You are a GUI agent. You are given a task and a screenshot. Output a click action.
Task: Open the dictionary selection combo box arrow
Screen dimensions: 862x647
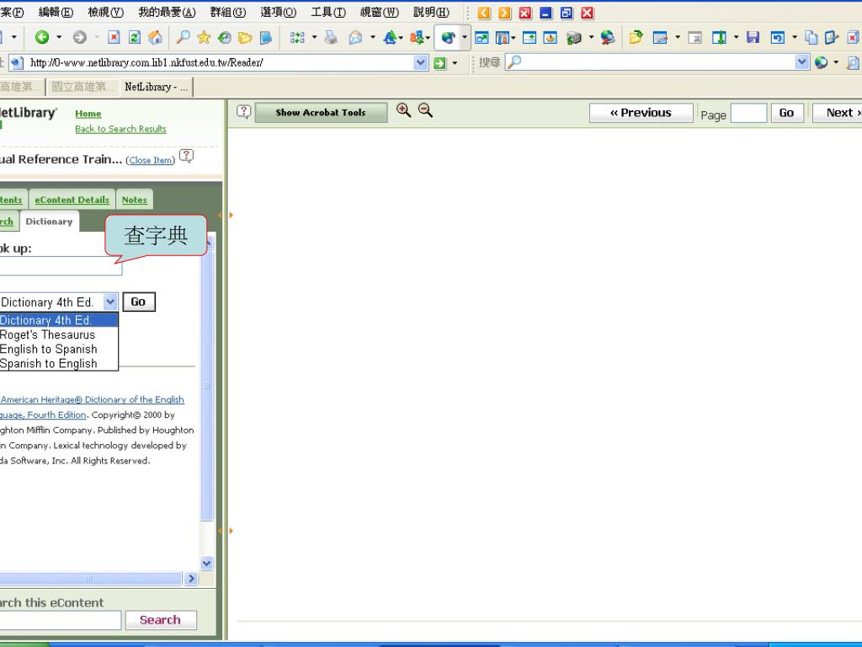point(110,302)
